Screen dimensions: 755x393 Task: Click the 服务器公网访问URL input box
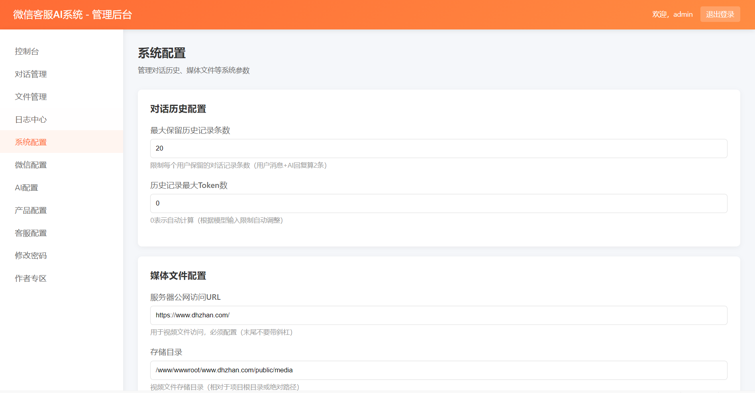(x=438, y=315)
